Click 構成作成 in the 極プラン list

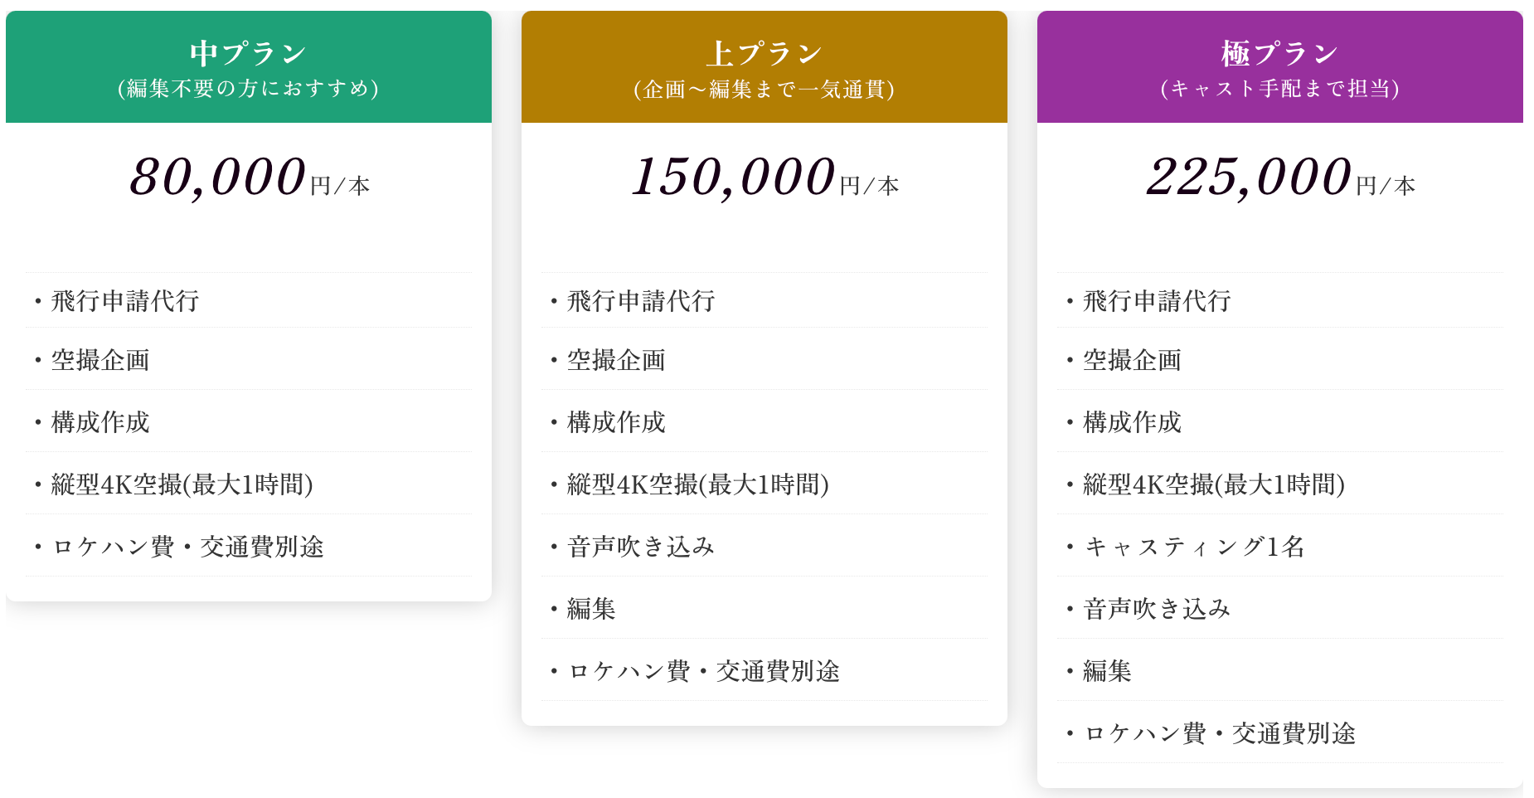1132,422
